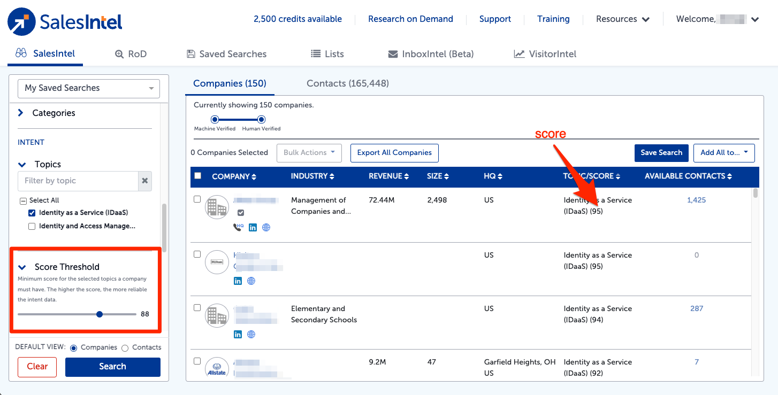
Task: Go to the Saved Searches tab
Action: coord(226,54)
